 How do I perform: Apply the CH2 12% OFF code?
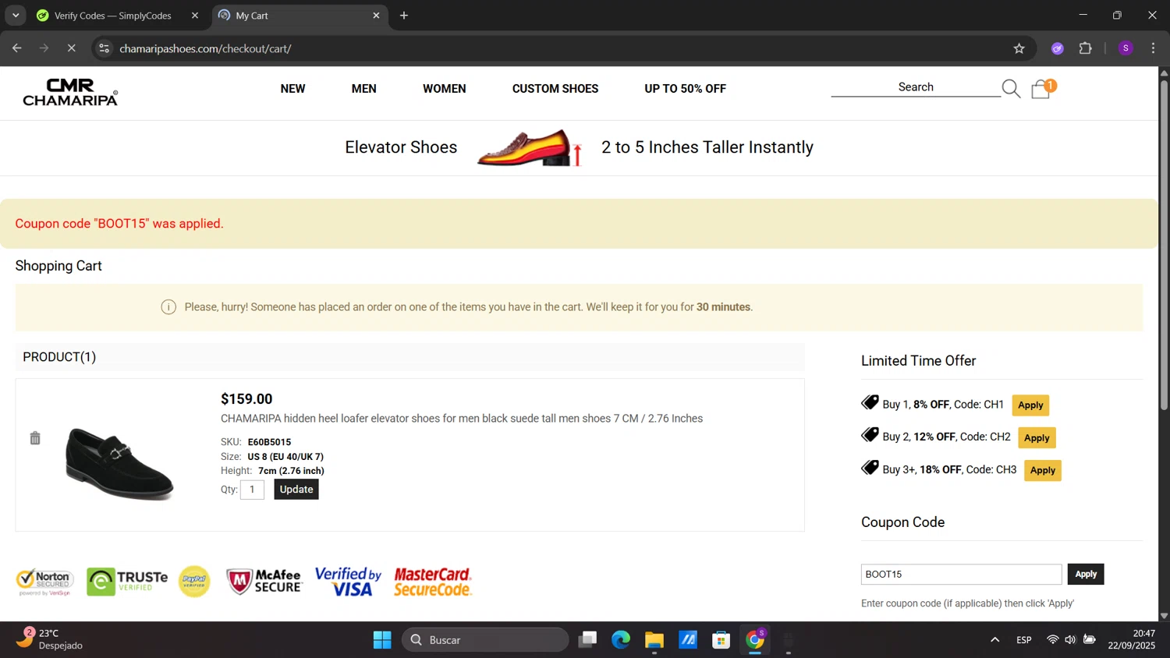1037,438
